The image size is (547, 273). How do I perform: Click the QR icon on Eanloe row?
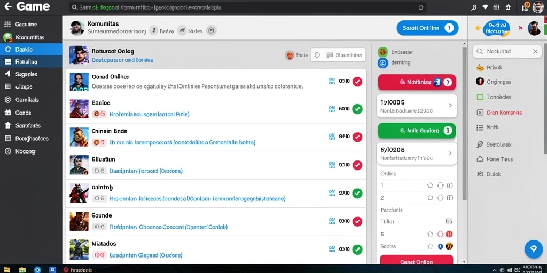pos(332,109)
